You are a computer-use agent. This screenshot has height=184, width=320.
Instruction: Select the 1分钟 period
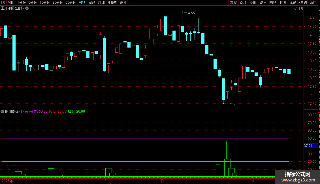coord(22,3)
